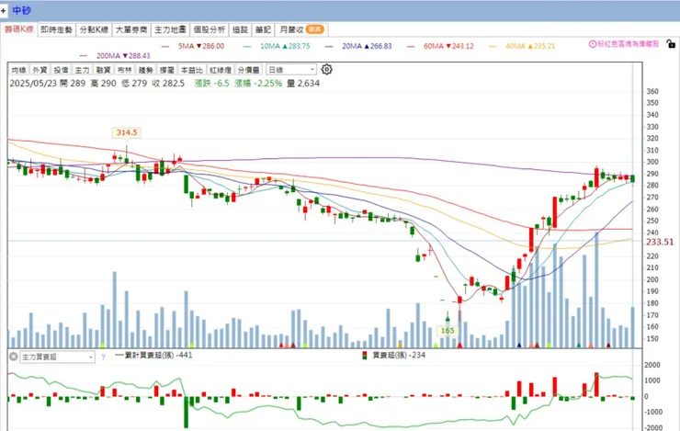Toggle the 布林 bands button

[x=125, y=70]
